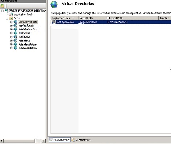The image size is (171, 144).
Task: Click the Sites folder icon
Action: pyautogui.click(x=11, y=18)
